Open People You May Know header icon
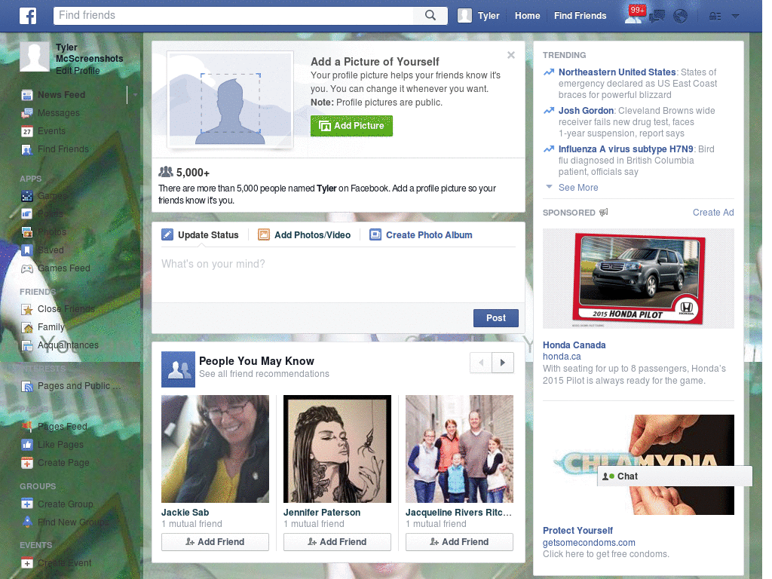Screen dimensions: 772x579 coord(178,369)
